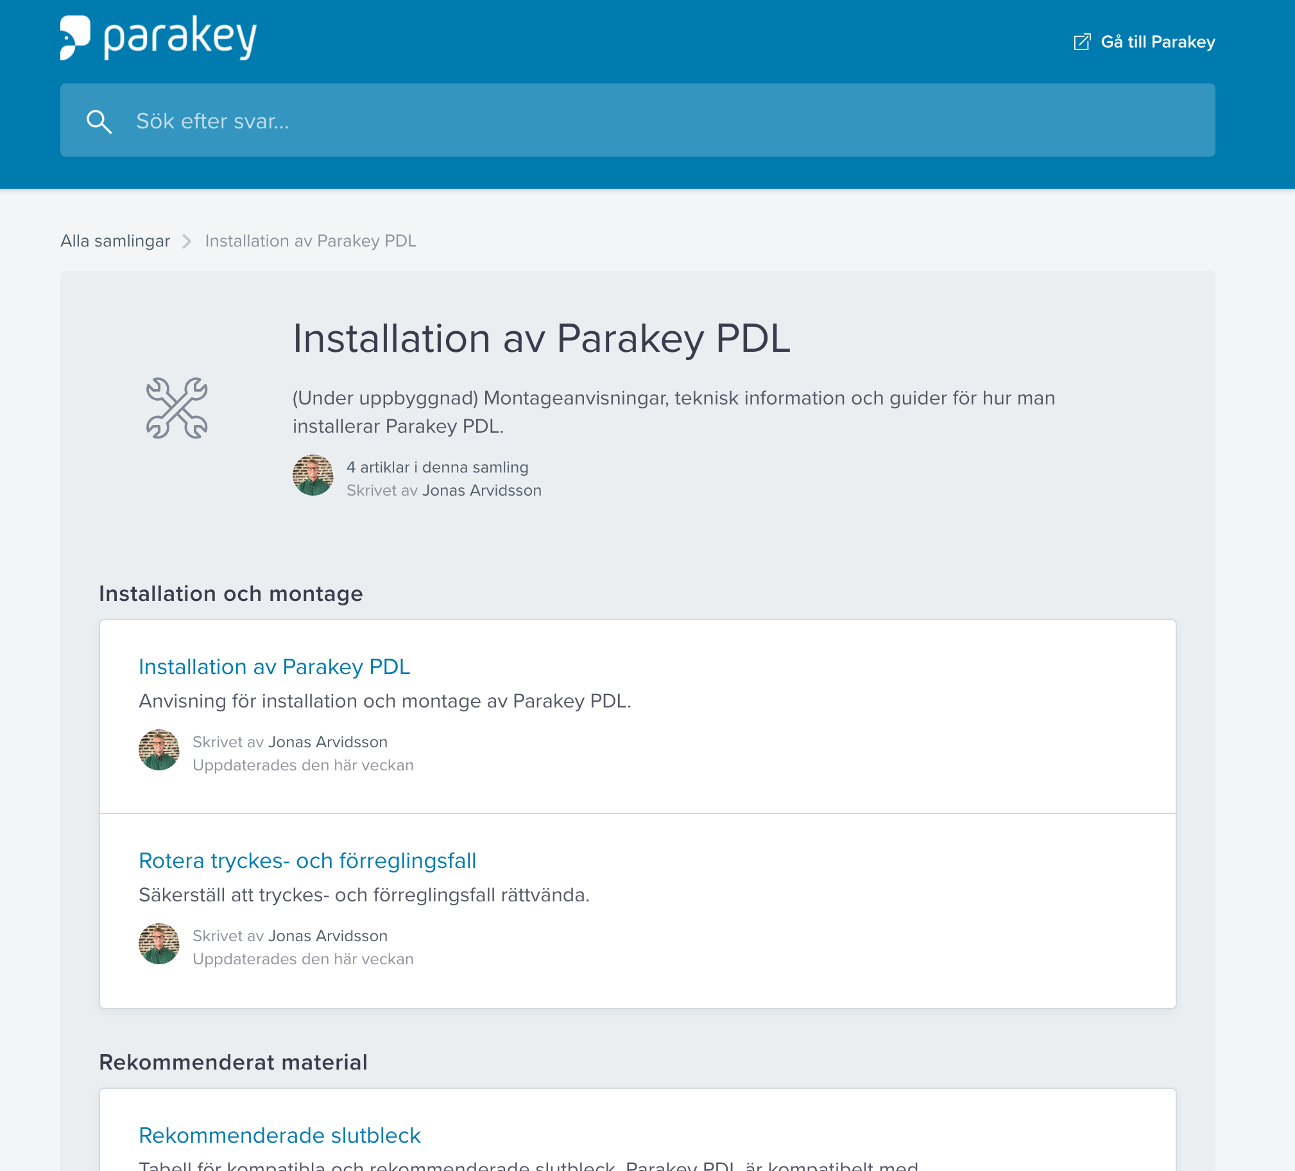Click the external link icon beside Gå till Parakey
This screenshot has width=1295, height=1171.
1082,42
